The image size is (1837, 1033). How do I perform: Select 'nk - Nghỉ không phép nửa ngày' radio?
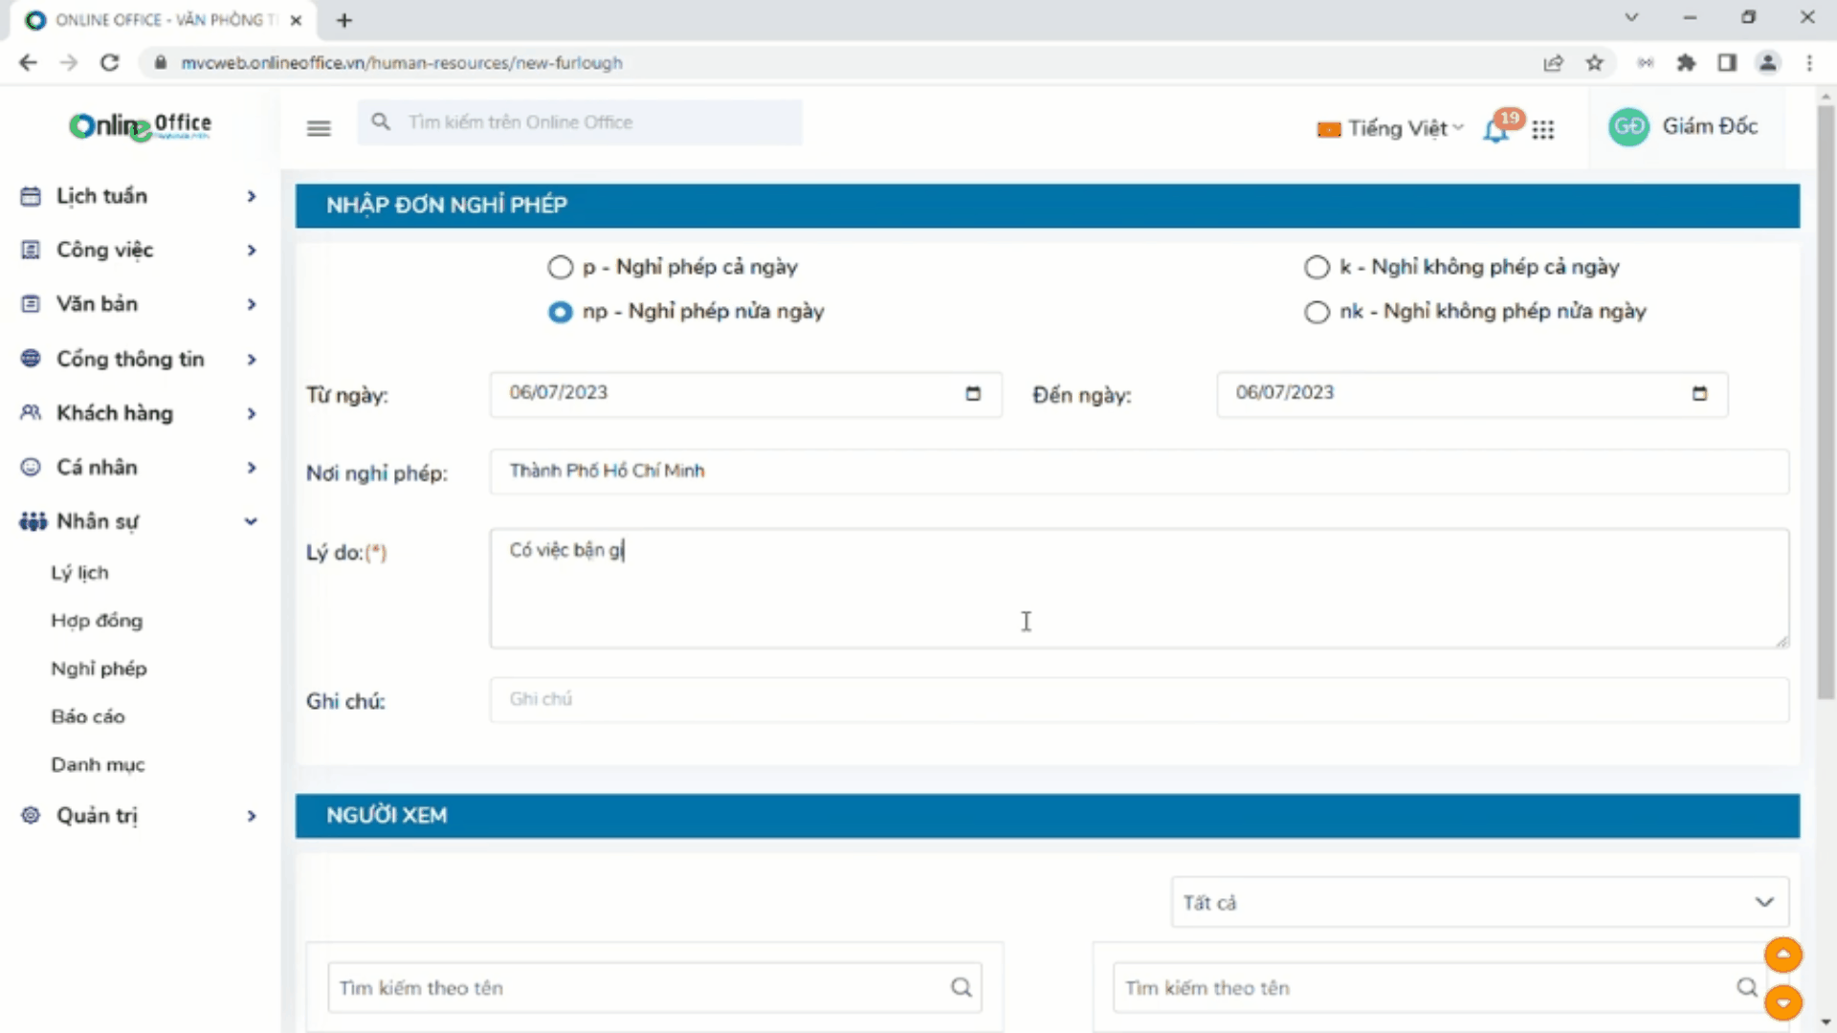(x=1317, y=312)
